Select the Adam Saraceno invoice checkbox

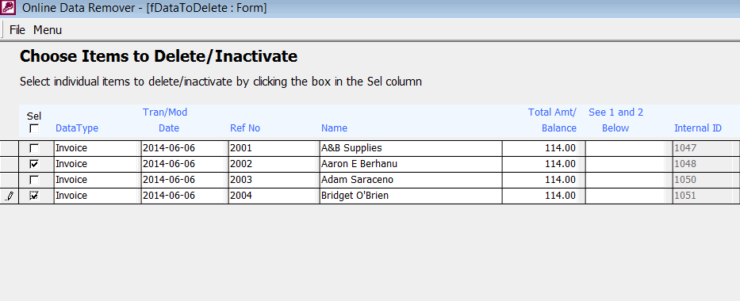point(34,180)
